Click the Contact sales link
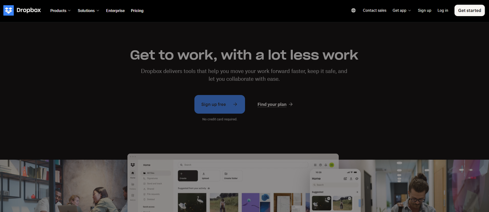 (x=374, y=10)
